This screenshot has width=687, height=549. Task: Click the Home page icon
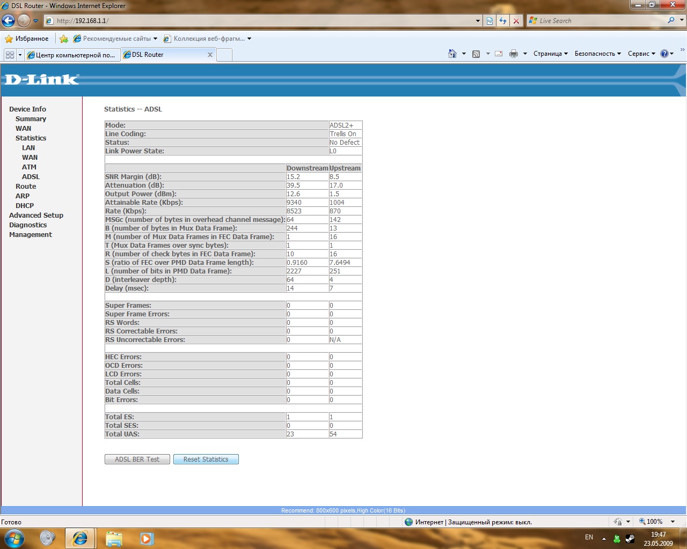(452, 54)
